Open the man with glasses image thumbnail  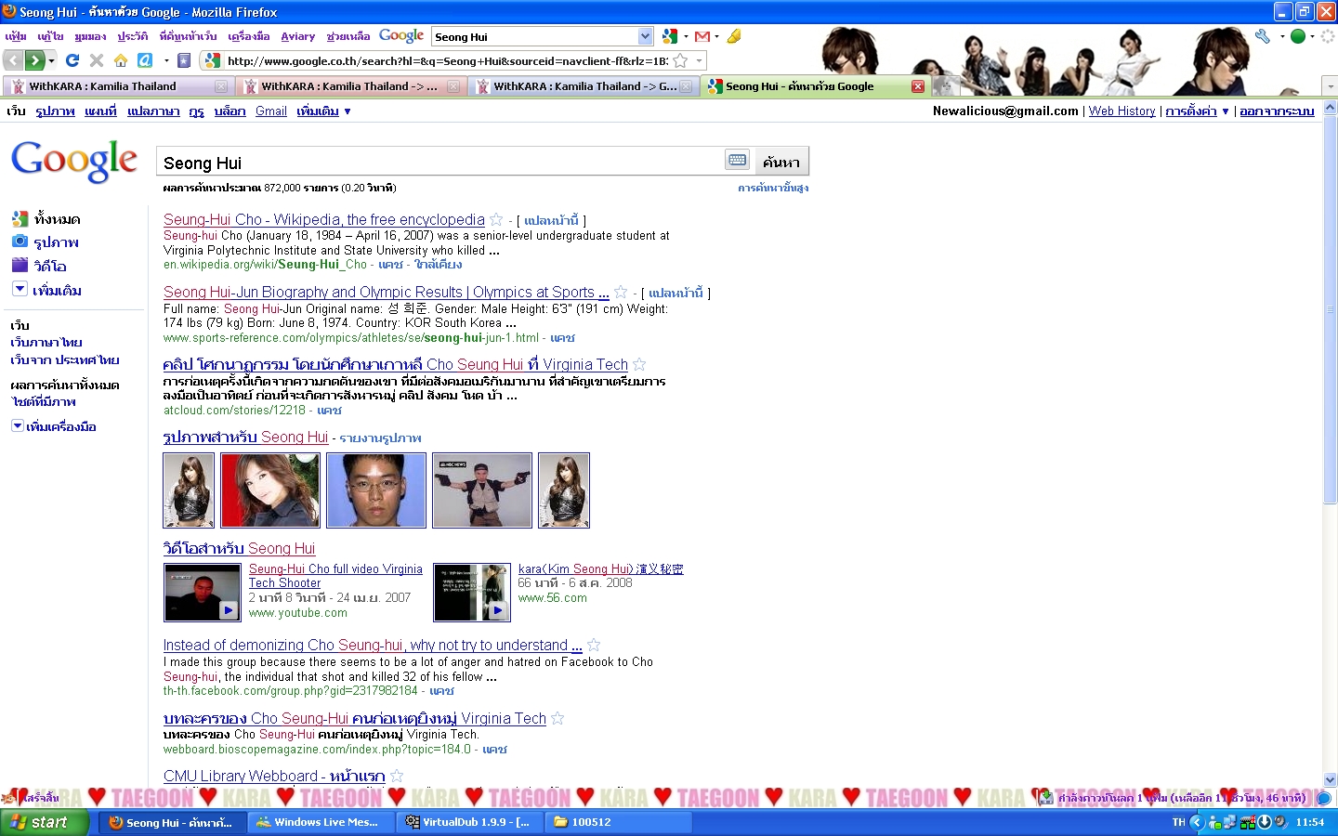pyautogui.click(x=376, y=490)
